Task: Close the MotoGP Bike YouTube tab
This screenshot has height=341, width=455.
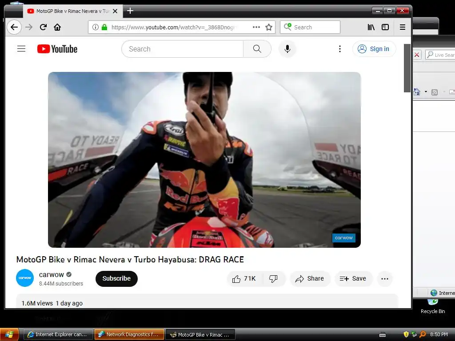Action: pos(115,11)
